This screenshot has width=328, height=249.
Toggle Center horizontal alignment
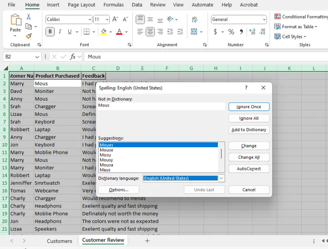click(x=150, y=32)
